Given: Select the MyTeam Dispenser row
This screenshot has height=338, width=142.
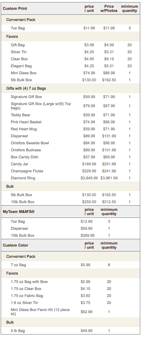Looking at the screenshot, I should pyautogui.click(x=71, y=228).
